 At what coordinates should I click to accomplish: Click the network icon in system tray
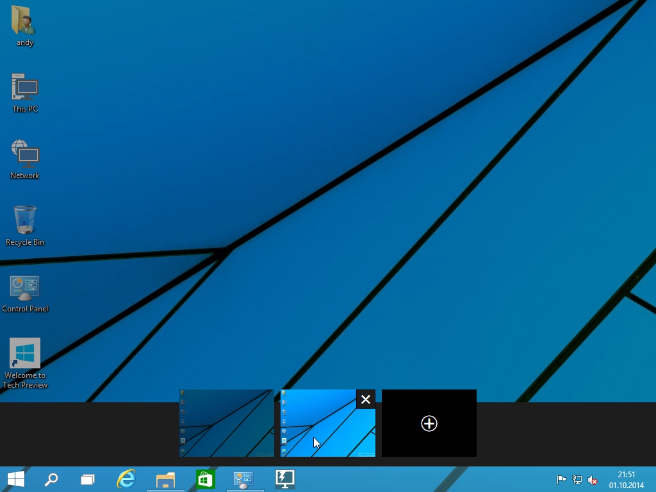(577, 480)
